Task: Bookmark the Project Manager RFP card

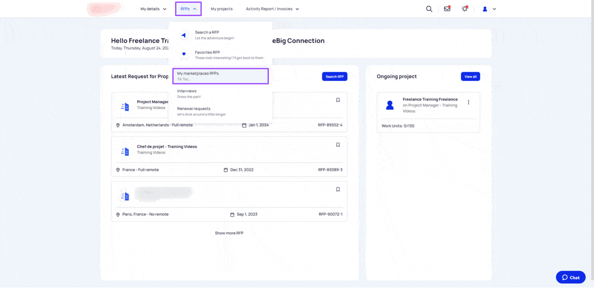Action: (x=338, y=100)
